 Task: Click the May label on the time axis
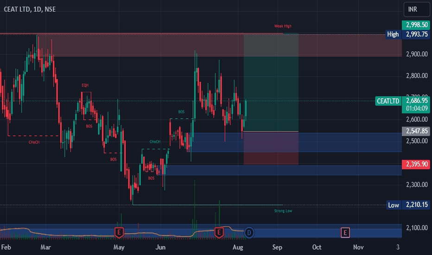pyautogui.click(x=119, y=247)
